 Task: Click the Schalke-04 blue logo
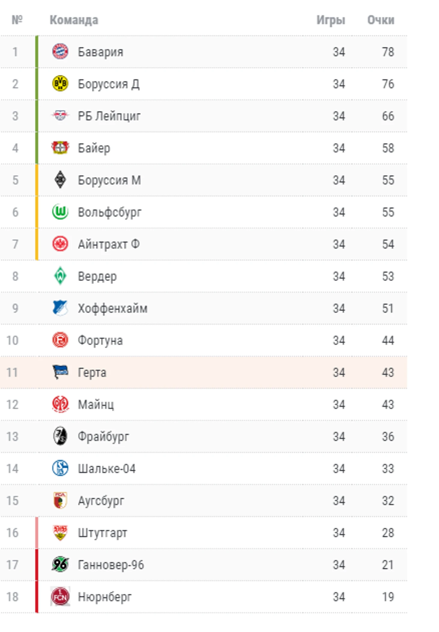[x=60, y=468]
